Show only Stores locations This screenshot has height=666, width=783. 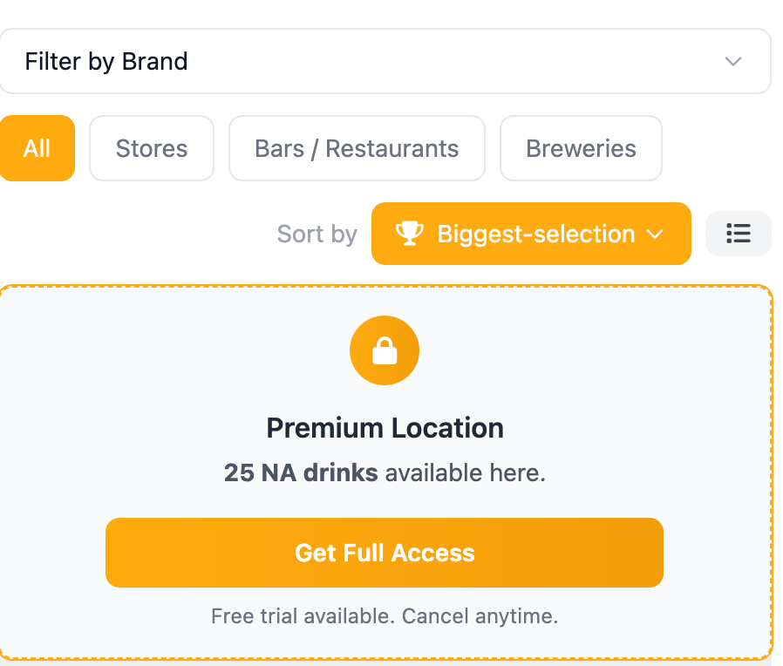point(152,148)
